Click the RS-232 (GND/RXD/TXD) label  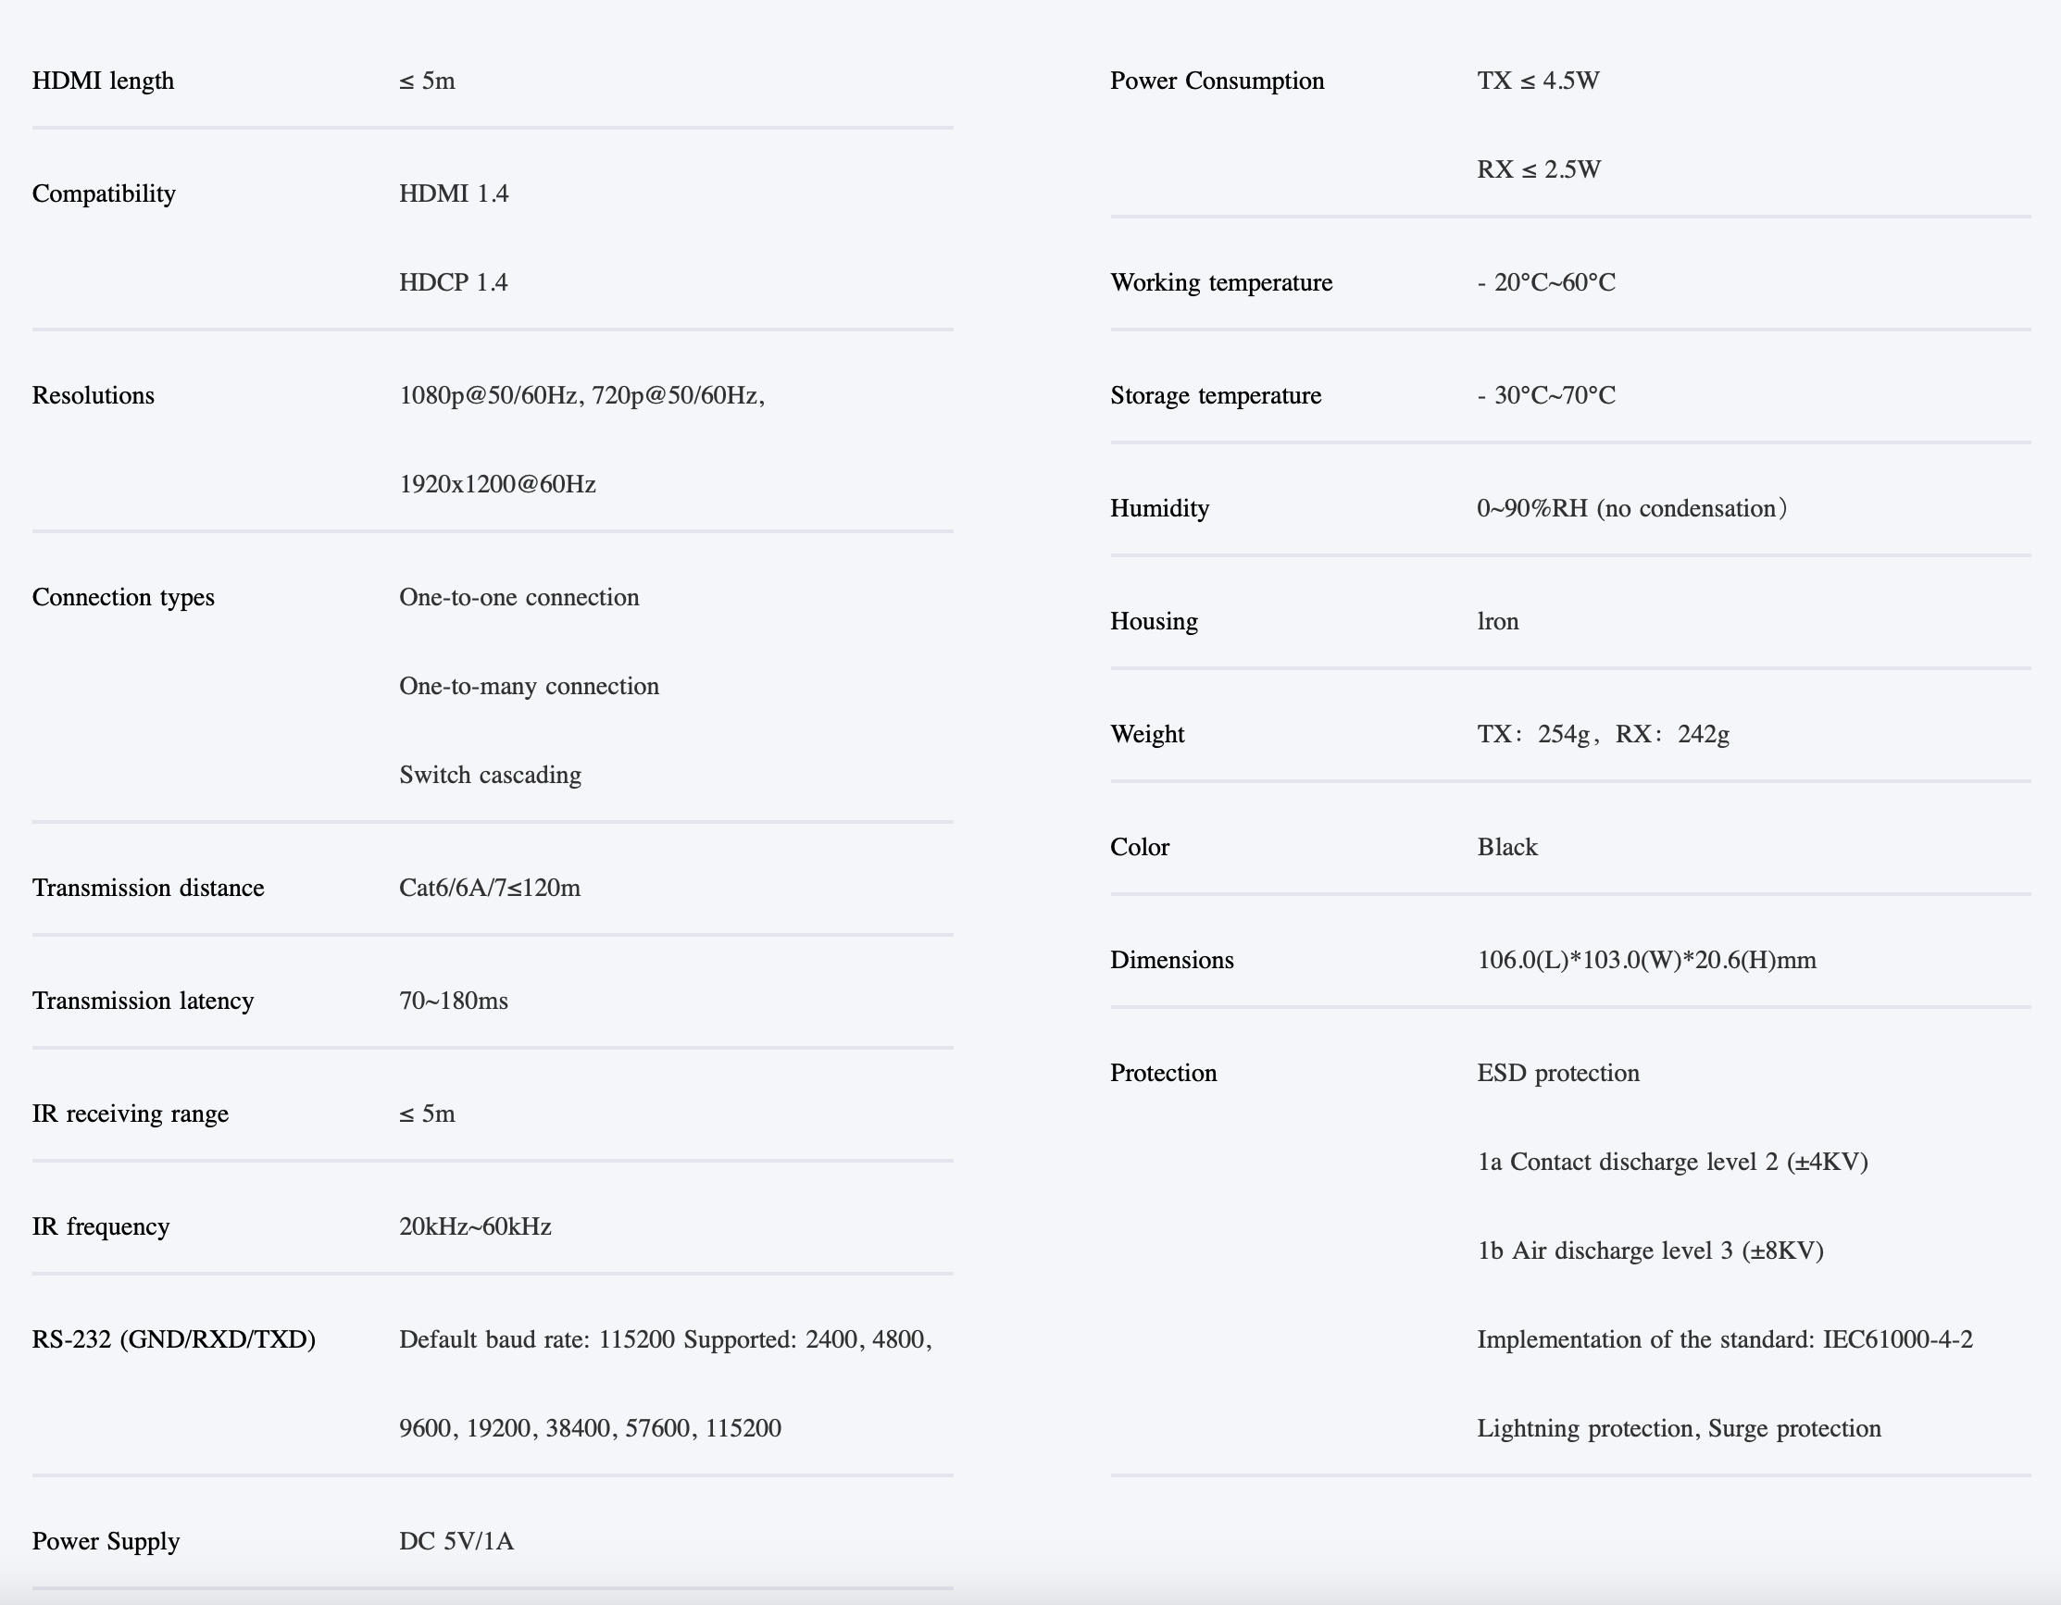(174, 1340)
